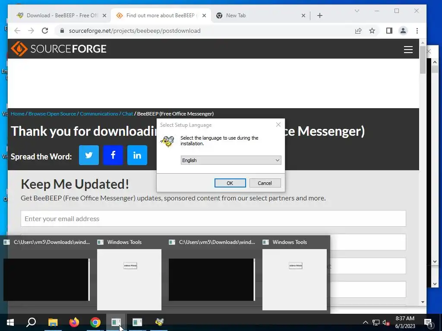Show hidden system tray icons

point(365,322)
